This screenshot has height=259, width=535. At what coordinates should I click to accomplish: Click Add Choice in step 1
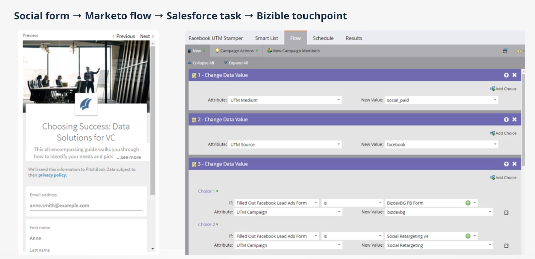(503, 89)
